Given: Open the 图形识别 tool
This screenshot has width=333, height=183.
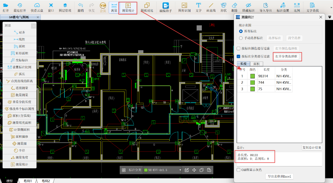Looking at the screenshot, I should click(184, 7).
